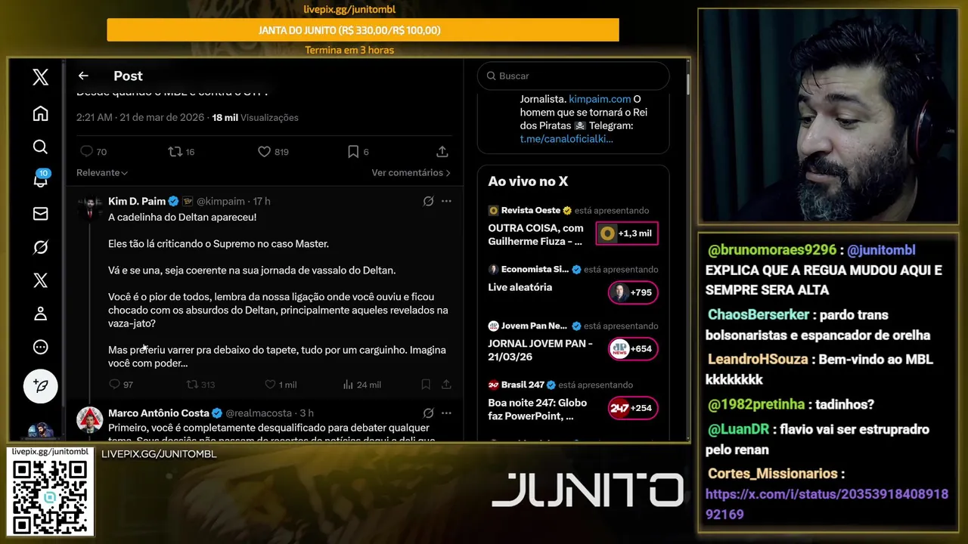Bookmark the post with 6 bookmarks
Viewport: 968px width, 544px height.
click(x=353, y=152)
